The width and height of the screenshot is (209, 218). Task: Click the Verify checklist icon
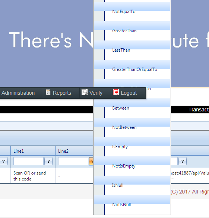click(85, 92)
